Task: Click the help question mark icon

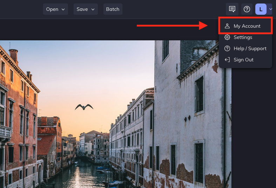Action: [247, 9]
